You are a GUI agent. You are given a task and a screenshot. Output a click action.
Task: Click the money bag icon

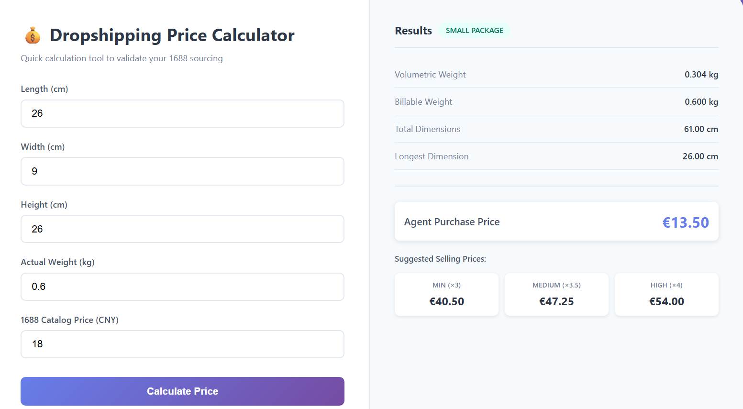[x=33, y=35]
